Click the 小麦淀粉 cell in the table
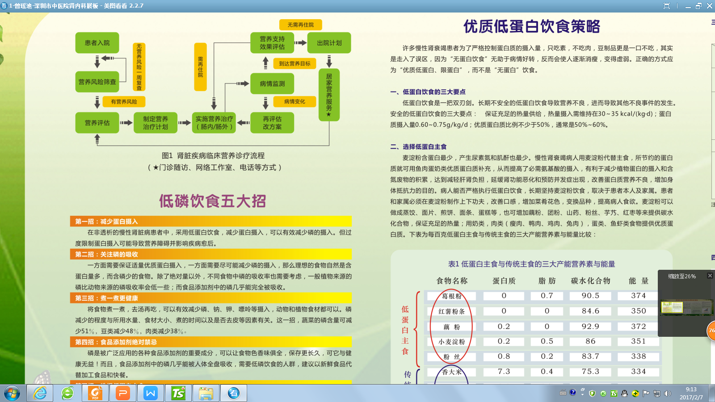Image resolution: width=715 pixels, height=402 pixels. (x=452, y=342)
